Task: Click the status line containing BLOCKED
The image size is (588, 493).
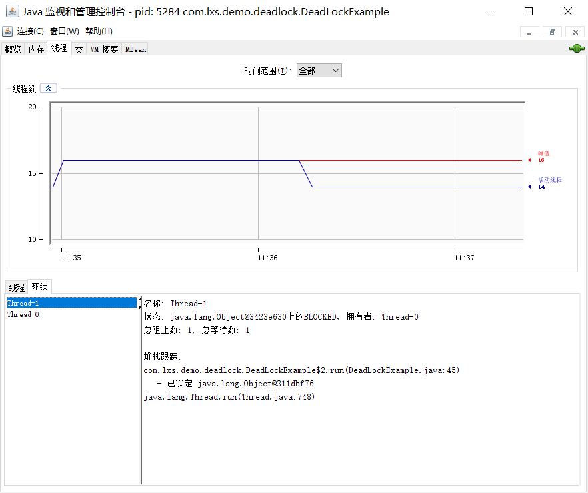Action: (x=281, y=317)
